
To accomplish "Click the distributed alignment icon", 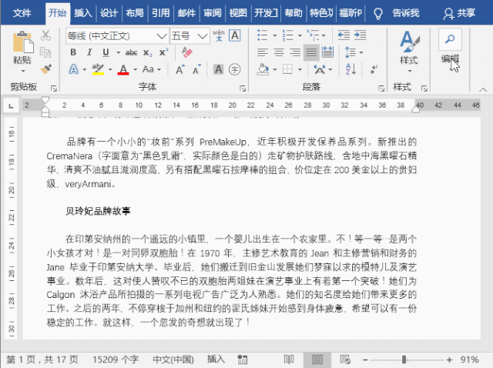I will [x=327, y=52].
